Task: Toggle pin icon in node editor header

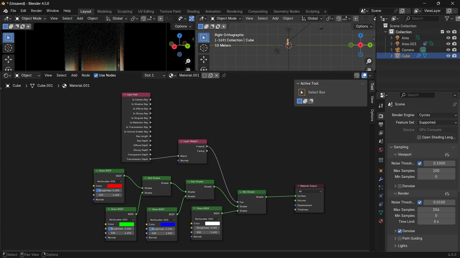Action: click(224, 75)
